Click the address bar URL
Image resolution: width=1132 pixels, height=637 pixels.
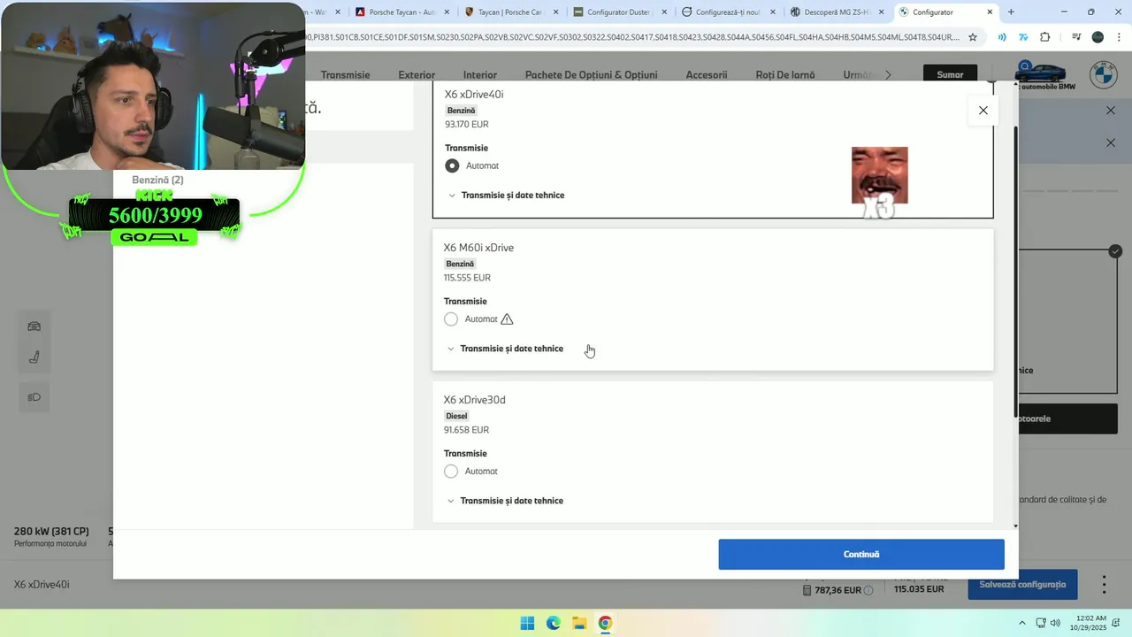[633, 37]
